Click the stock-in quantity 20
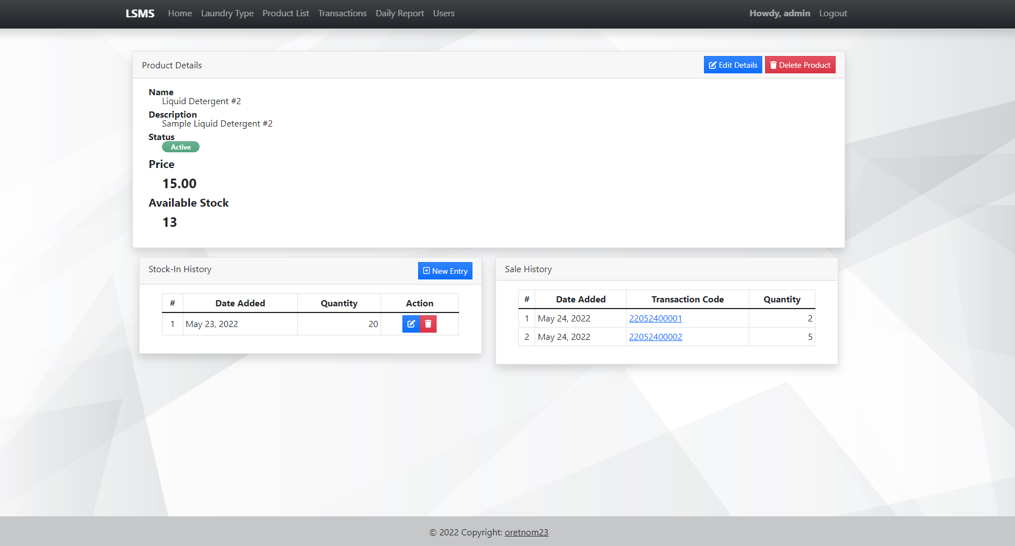Viewport: 1015px width, 546px height. (373, 324)
